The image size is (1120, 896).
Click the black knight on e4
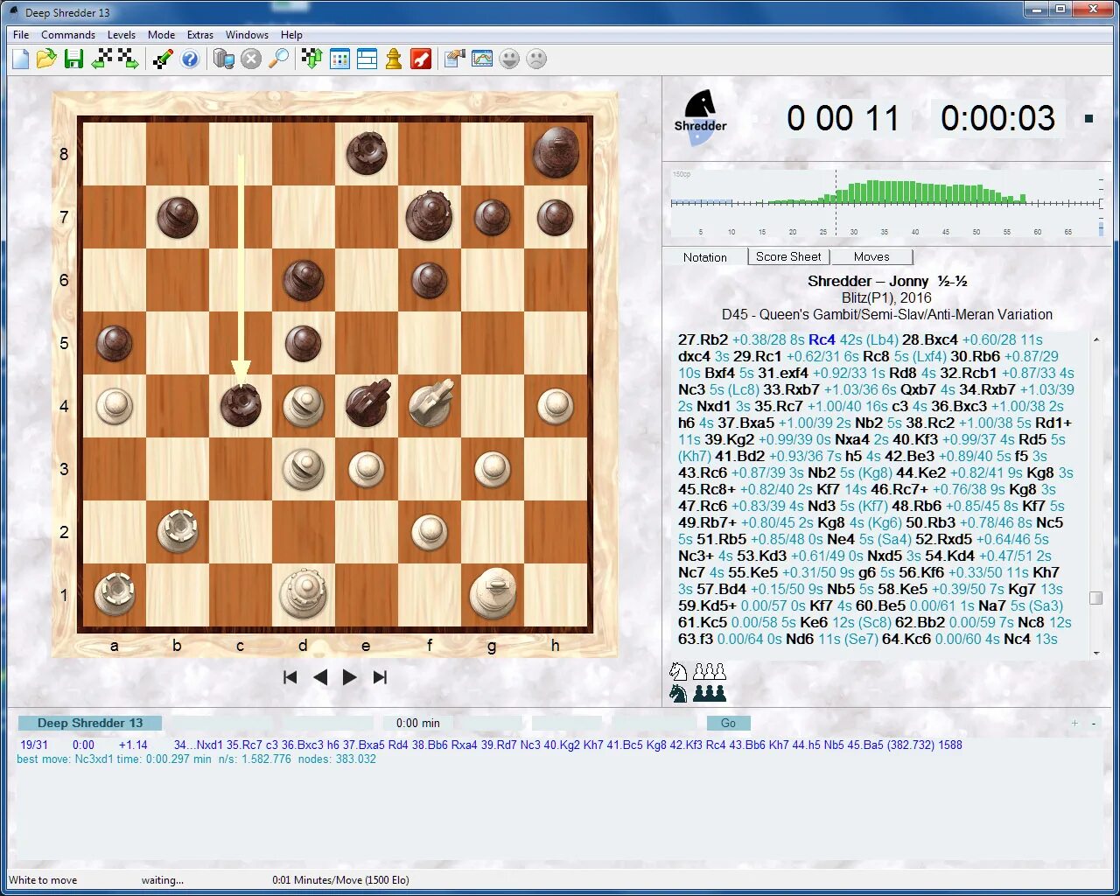point(367,402)
